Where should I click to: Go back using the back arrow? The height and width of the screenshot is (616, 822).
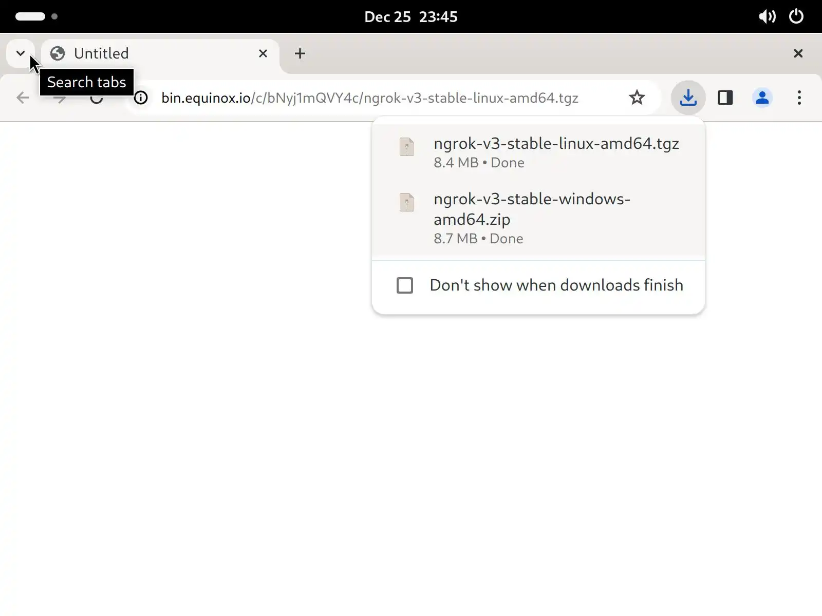(x=23, y=98)
